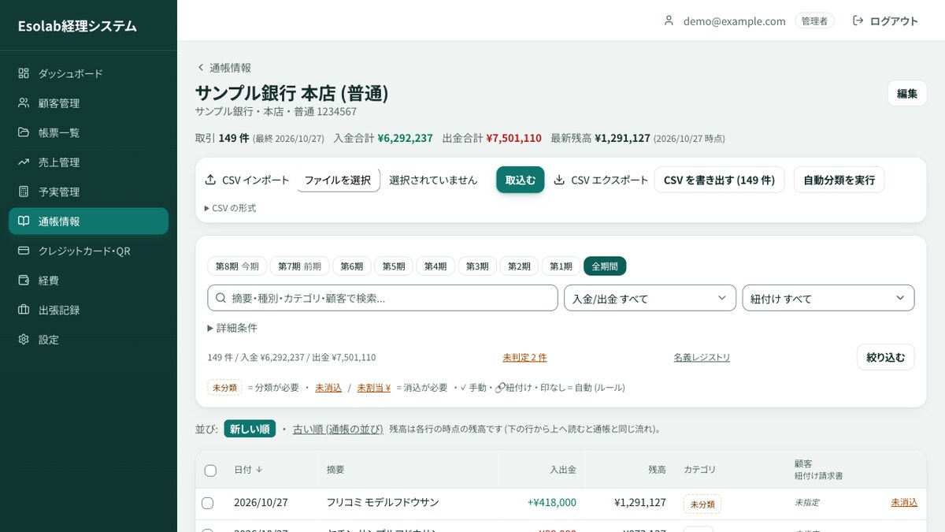Viewport: 945px width, 532px height.
Task: Click the 取込む button
Action: pos(521,180)
